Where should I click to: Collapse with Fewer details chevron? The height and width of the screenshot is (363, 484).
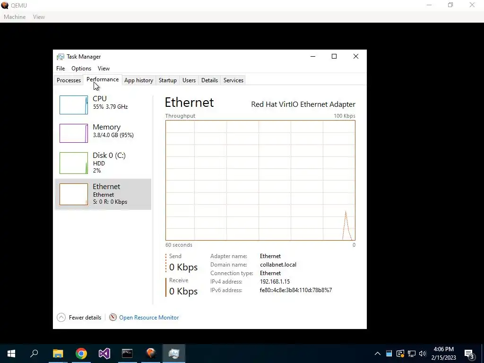coord(61,317)
